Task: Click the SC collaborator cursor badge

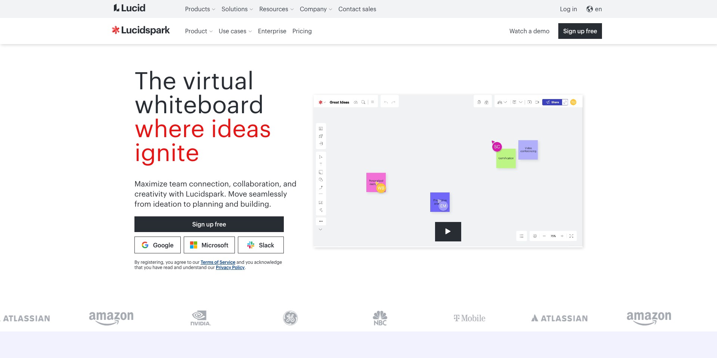Action: pyautogui.click(x=497, y=146)
